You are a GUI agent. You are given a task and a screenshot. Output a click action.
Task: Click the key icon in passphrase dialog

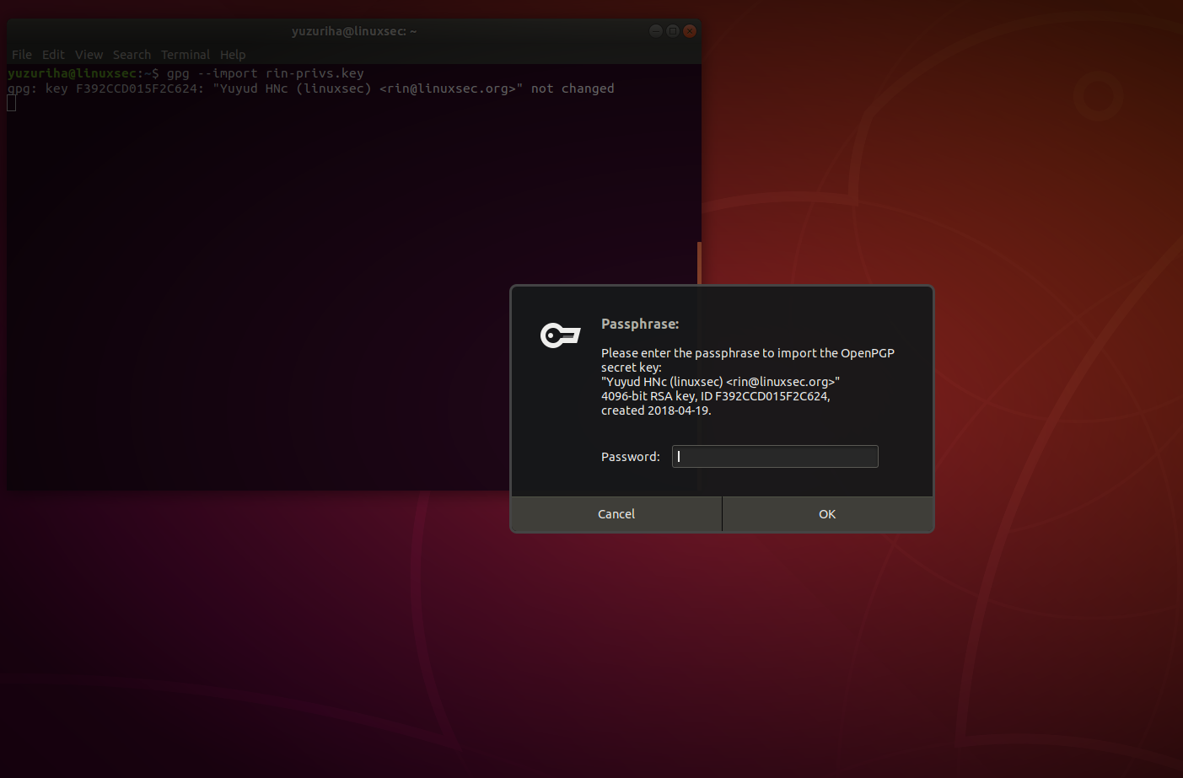pyautogui.click(x=560, y=335)
